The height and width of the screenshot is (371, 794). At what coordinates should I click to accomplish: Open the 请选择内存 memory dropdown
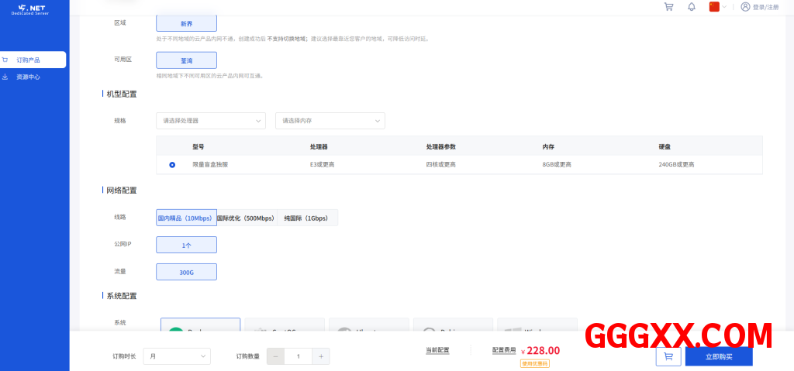click(330, 121)
